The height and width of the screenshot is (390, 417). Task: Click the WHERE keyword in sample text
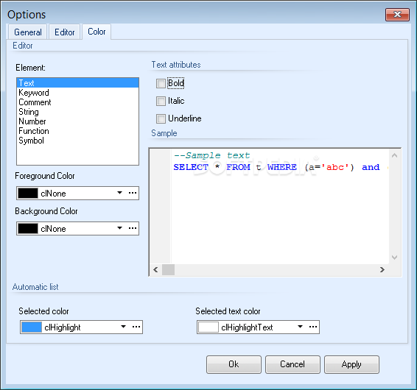pyautogui.click(x=282, y=167)
